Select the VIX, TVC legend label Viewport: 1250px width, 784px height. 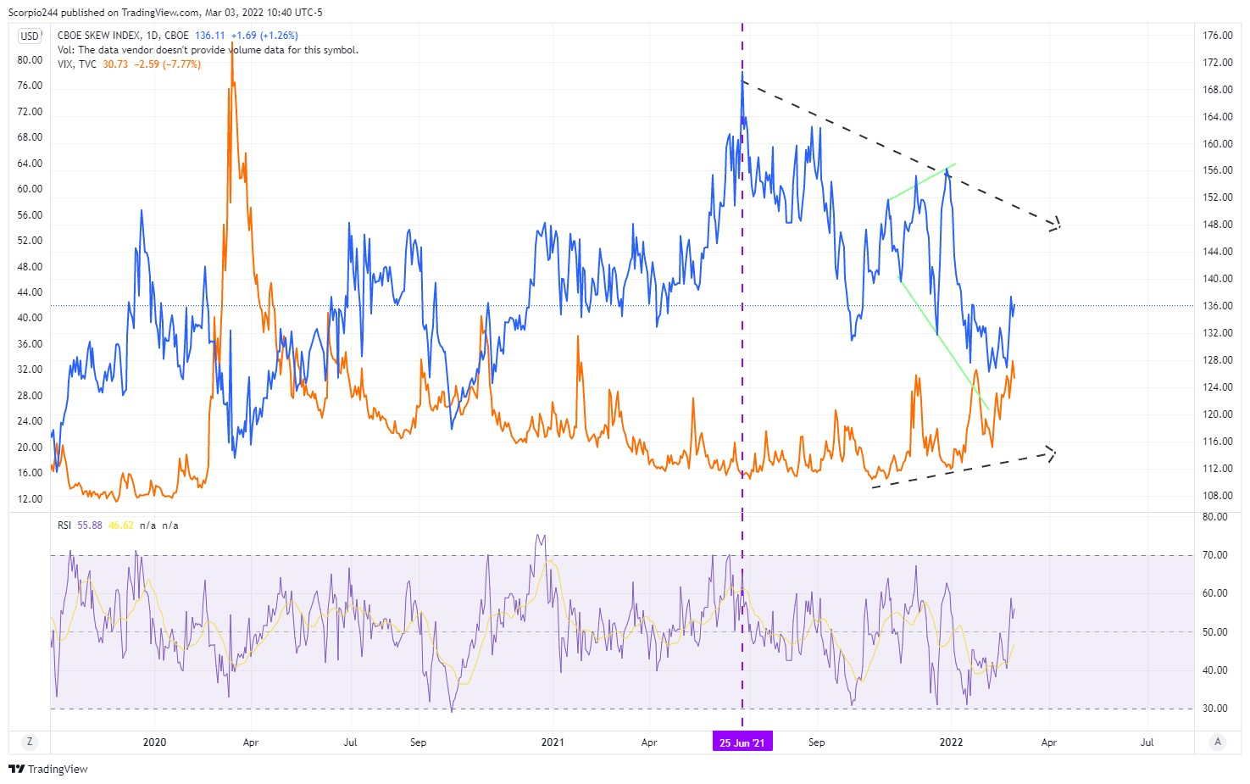coord(77,64)
